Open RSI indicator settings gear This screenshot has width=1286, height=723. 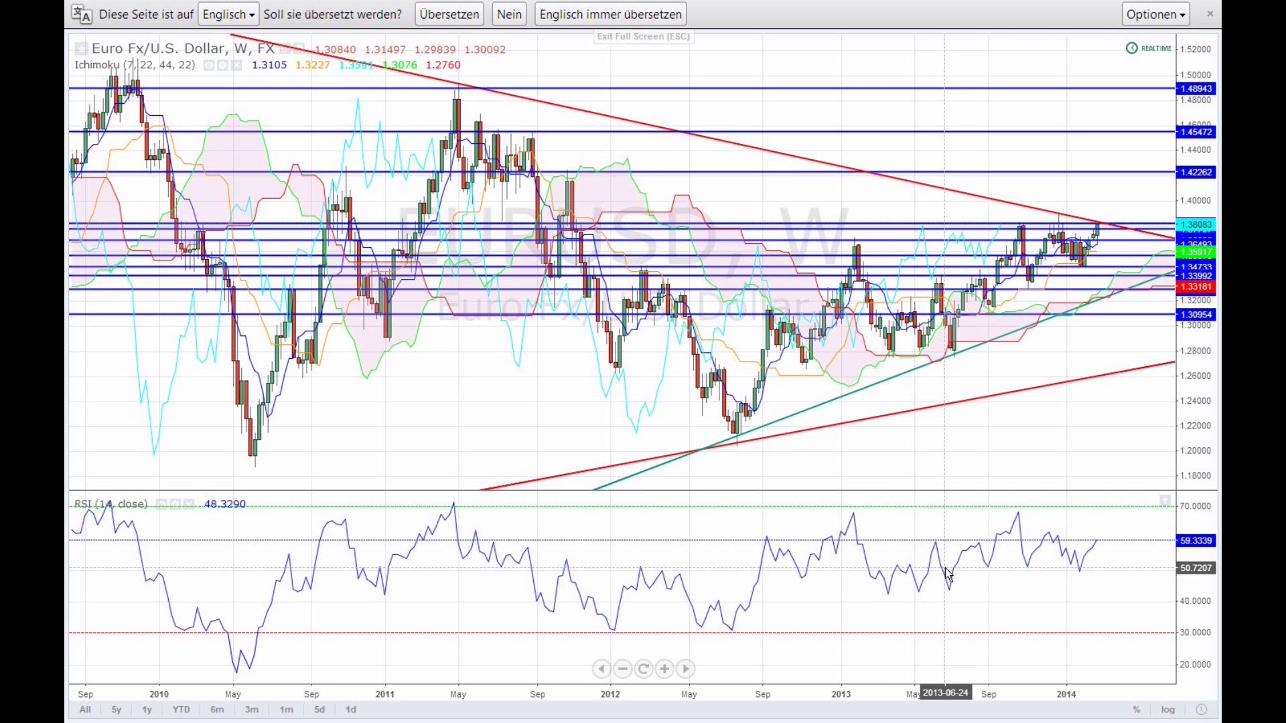point(175,504)
